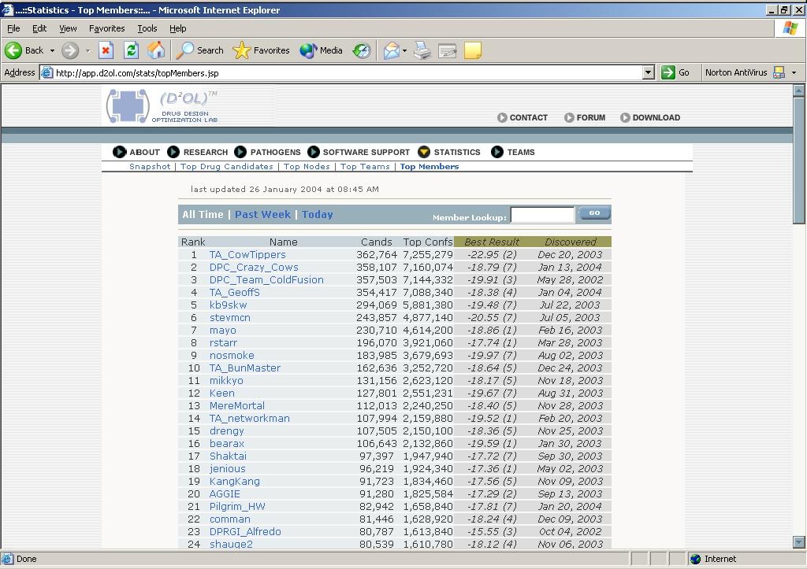This screenshot has height=569, width=807.
Task: Open the Media toolbar button
Action: coord(322,50)
